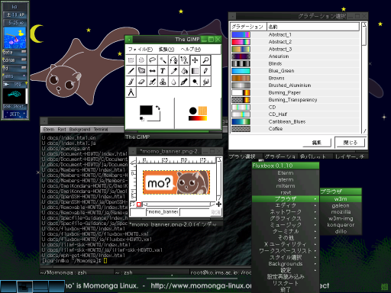Select the Transform tool in toolbox
The width and height of the screenshot is (391, 293).
point(141,71)
